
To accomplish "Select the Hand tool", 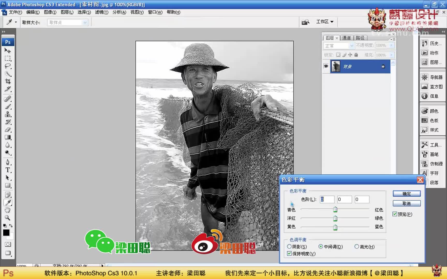I will pos(8,210).
